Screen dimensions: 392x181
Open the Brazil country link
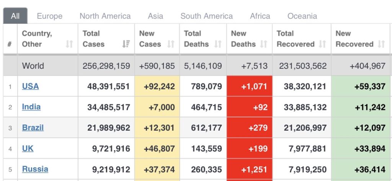(x=33, y=128)
